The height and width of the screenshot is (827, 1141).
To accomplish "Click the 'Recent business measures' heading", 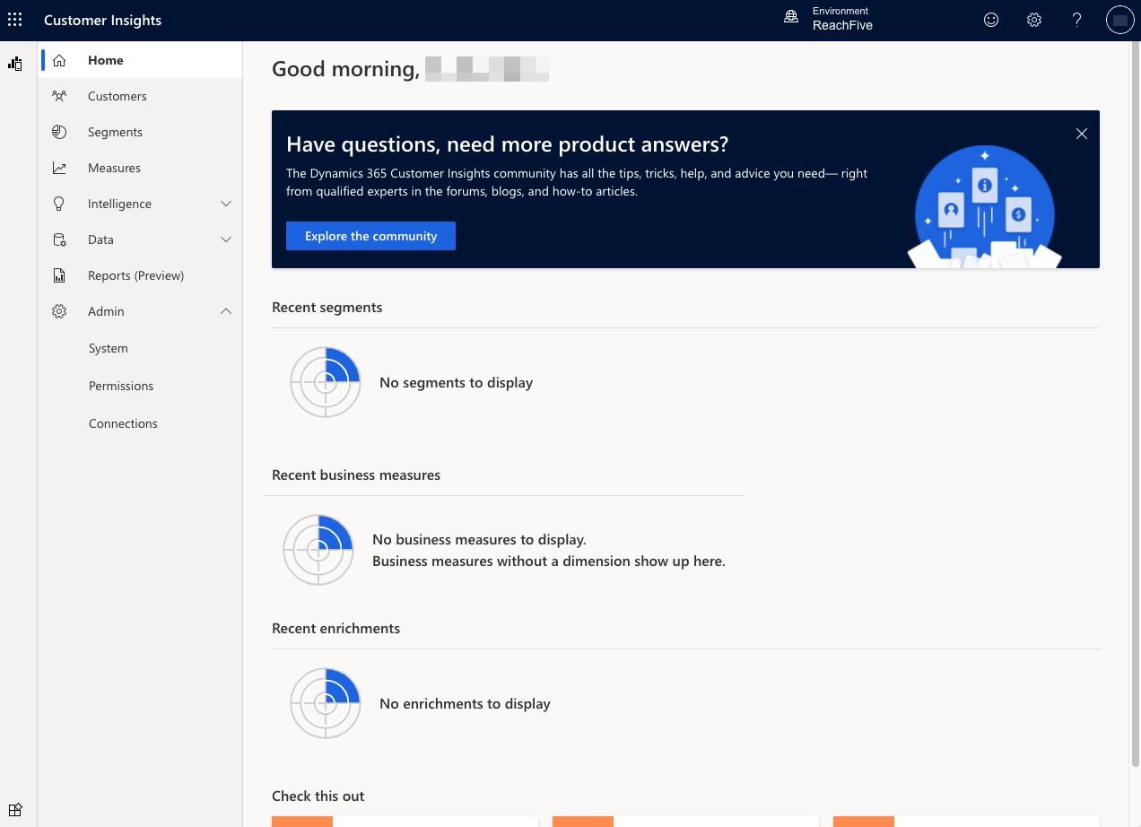I will click(x=356, y=474).
